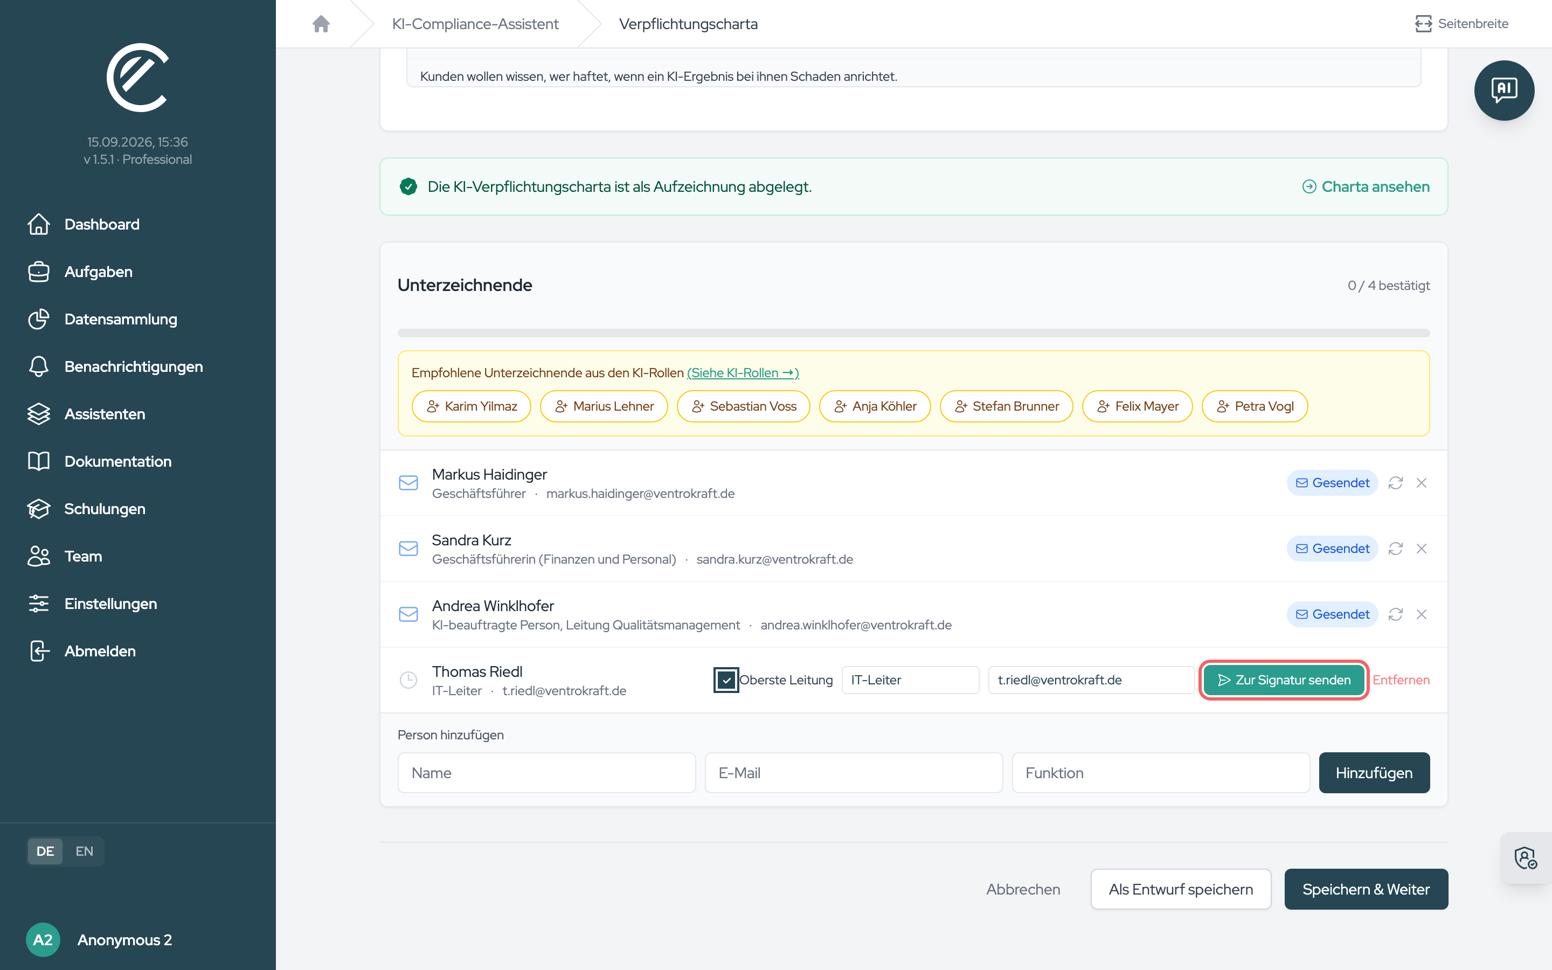
Task: Click Zur Signatur senden for Thomas Riedl
Action: pos(1284,680)
